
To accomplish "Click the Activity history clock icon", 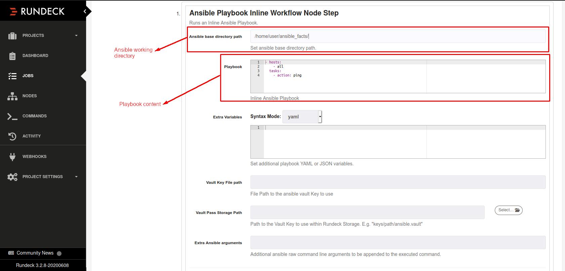I will click(12, 136).
